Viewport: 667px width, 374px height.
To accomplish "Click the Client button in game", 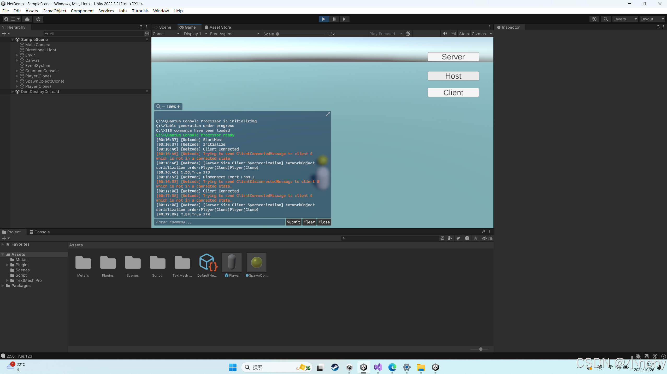I will pyautogui.click(x=453, y=92).
